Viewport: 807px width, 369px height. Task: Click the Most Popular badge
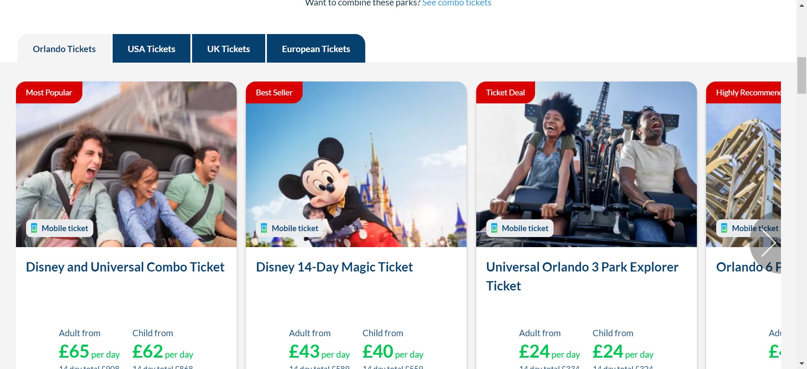pyautogui.click(x=49, y=92)
